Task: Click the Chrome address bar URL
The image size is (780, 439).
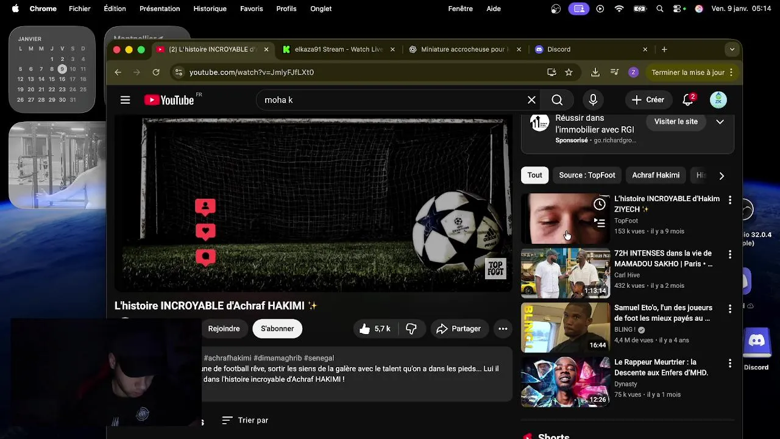Action: pos(252,72)
